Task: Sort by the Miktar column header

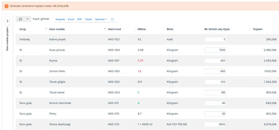Action: coord(142,29)
